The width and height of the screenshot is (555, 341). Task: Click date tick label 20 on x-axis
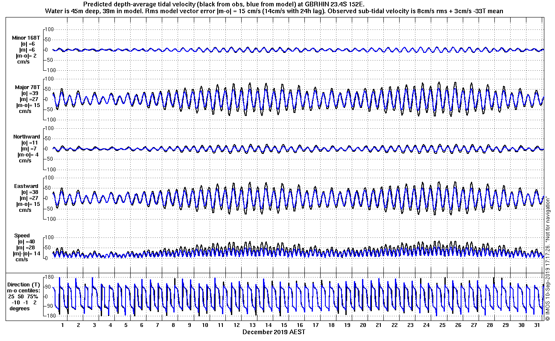point(363,325)
